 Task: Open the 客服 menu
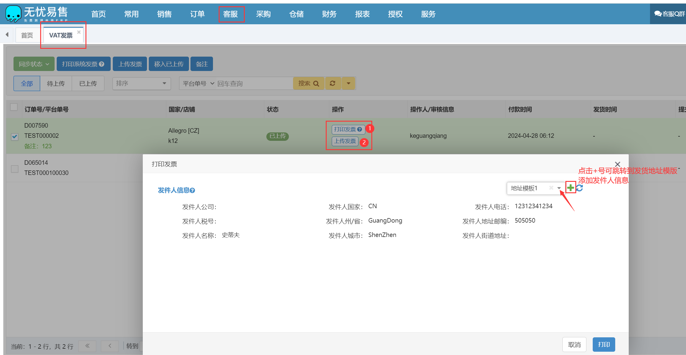[231, 14]
